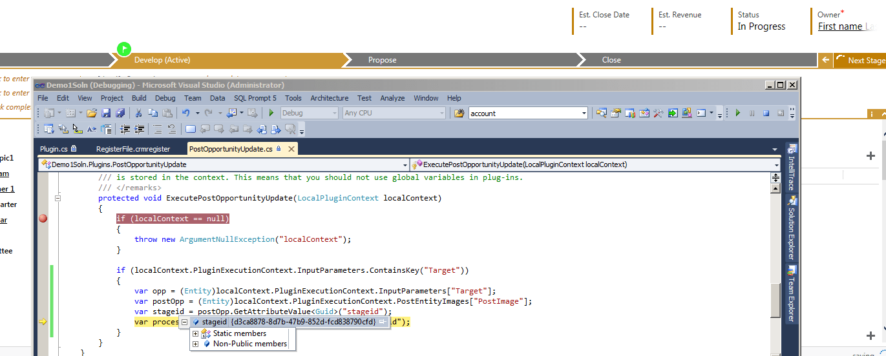Stop debugging with the square icon
This screenshot has height=356, width=886.
click(766, 113)
